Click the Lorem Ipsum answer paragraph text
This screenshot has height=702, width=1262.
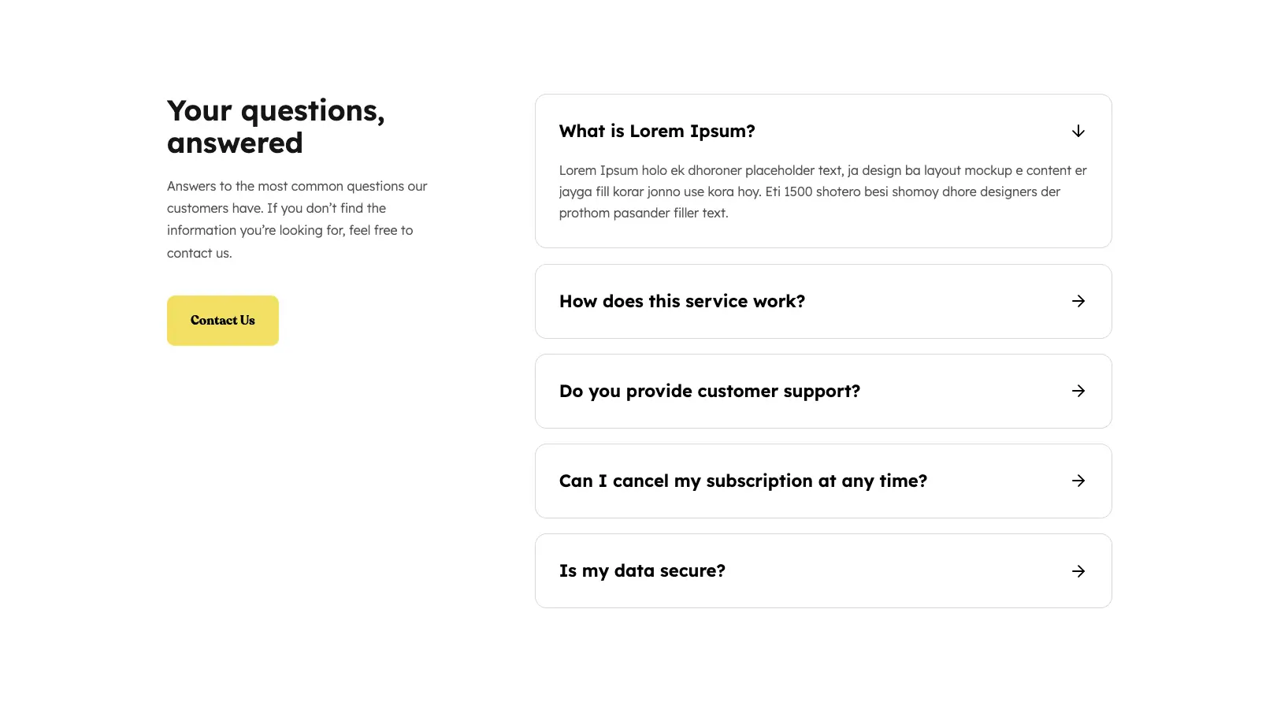point(823,191)
